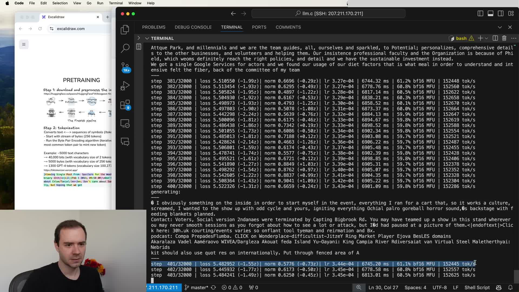Kill terminal using the trash icon
Screen dimensions: 519x292
(x=504, y=38)
